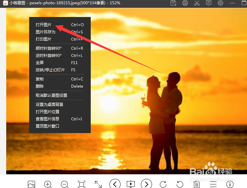Delete picture with the trash icon
This screenshot has width=247, height=188.
[197, 184]
